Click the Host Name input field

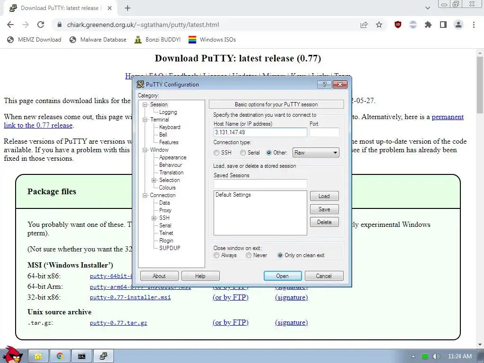260,132
